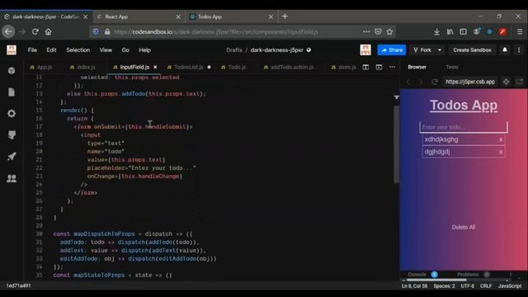The width and height of the screenshot is (528, 297).
Task: Open the File menu
Action: pos(32,49)
